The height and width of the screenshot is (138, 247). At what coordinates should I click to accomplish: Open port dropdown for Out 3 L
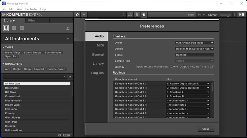pyautogui.click(x=188, y=100)
